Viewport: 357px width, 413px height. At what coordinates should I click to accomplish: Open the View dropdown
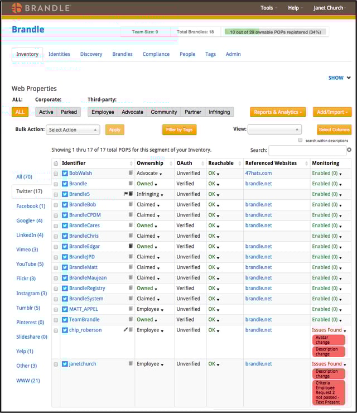(x=274, y=129)
